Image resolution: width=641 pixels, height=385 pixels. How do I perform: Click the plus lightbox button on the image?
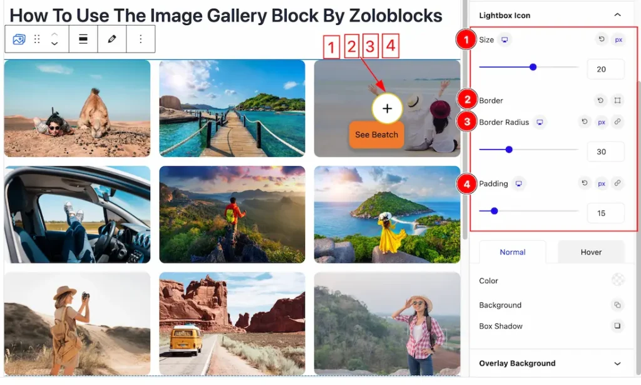point(387,108)
